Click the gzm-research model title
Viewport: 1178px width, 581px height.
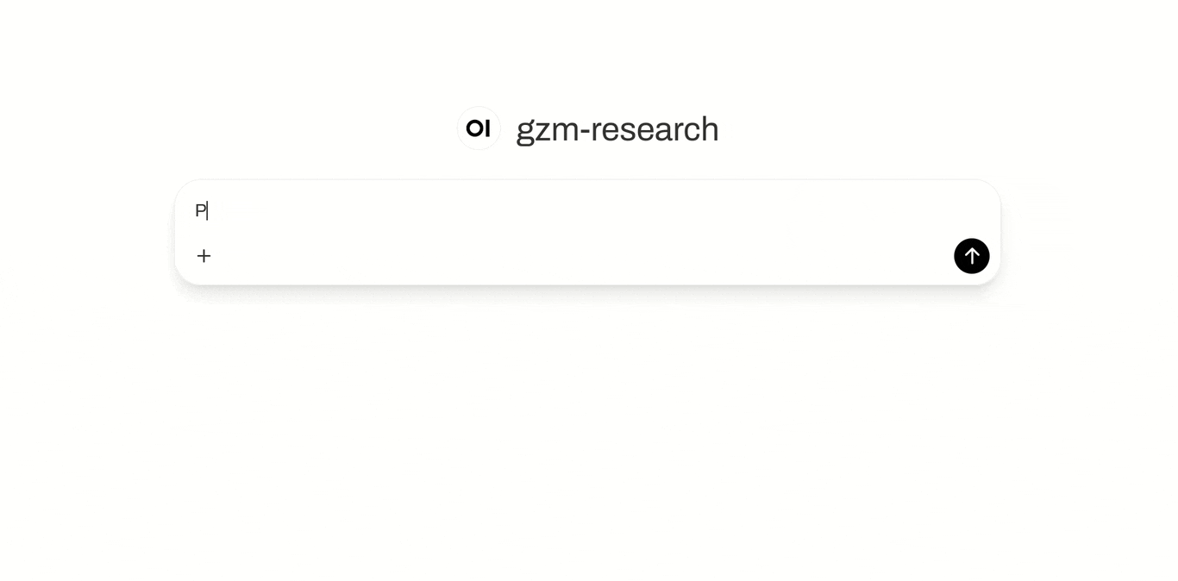point(617,129)
